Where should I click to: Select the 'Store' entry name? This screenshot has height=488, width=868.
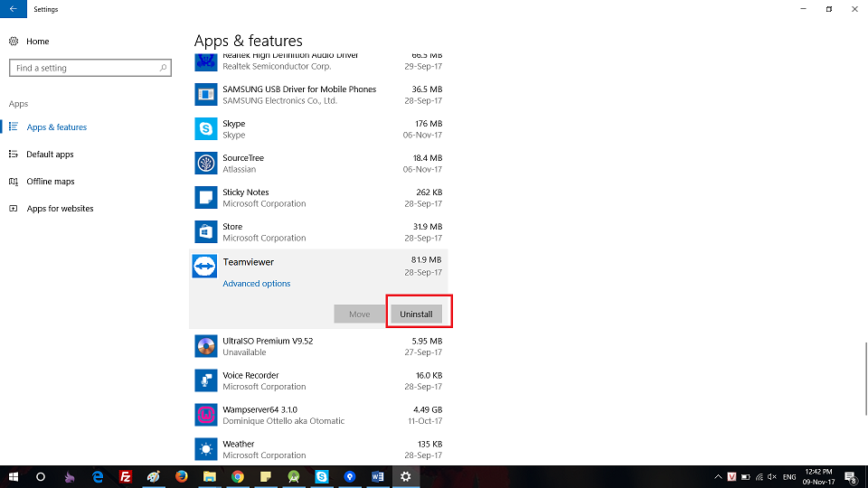tap(232, 226)
